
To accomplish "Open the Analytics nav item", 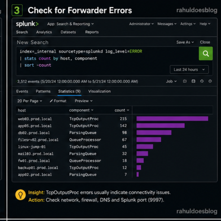I will click(44, 32).
